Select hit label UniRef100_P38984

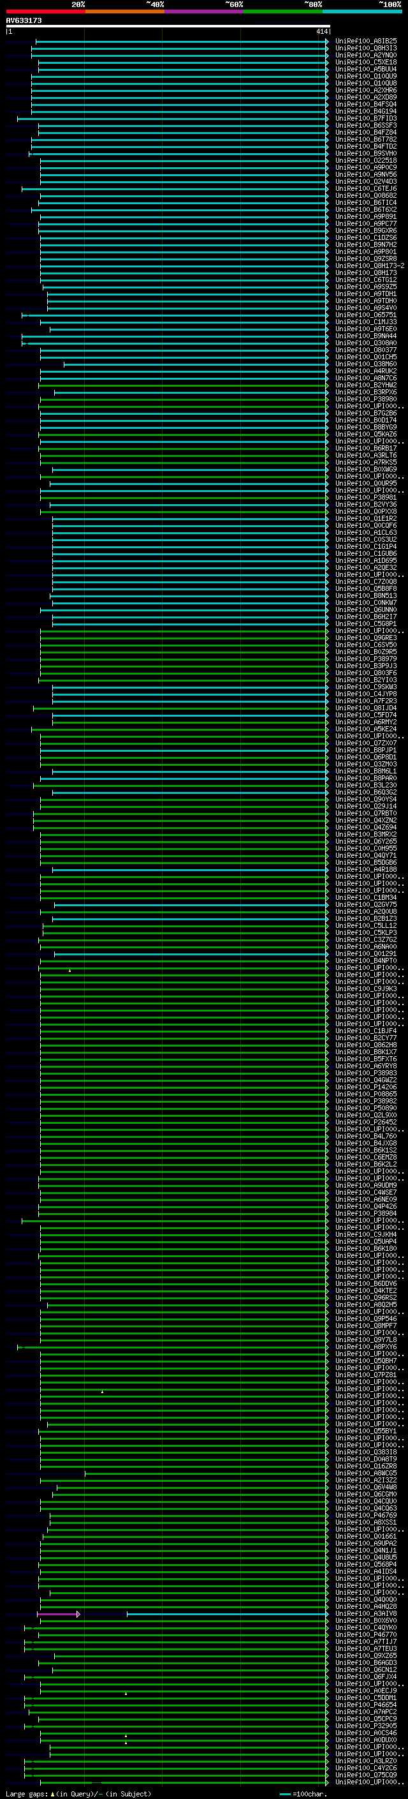[366, 1214]
